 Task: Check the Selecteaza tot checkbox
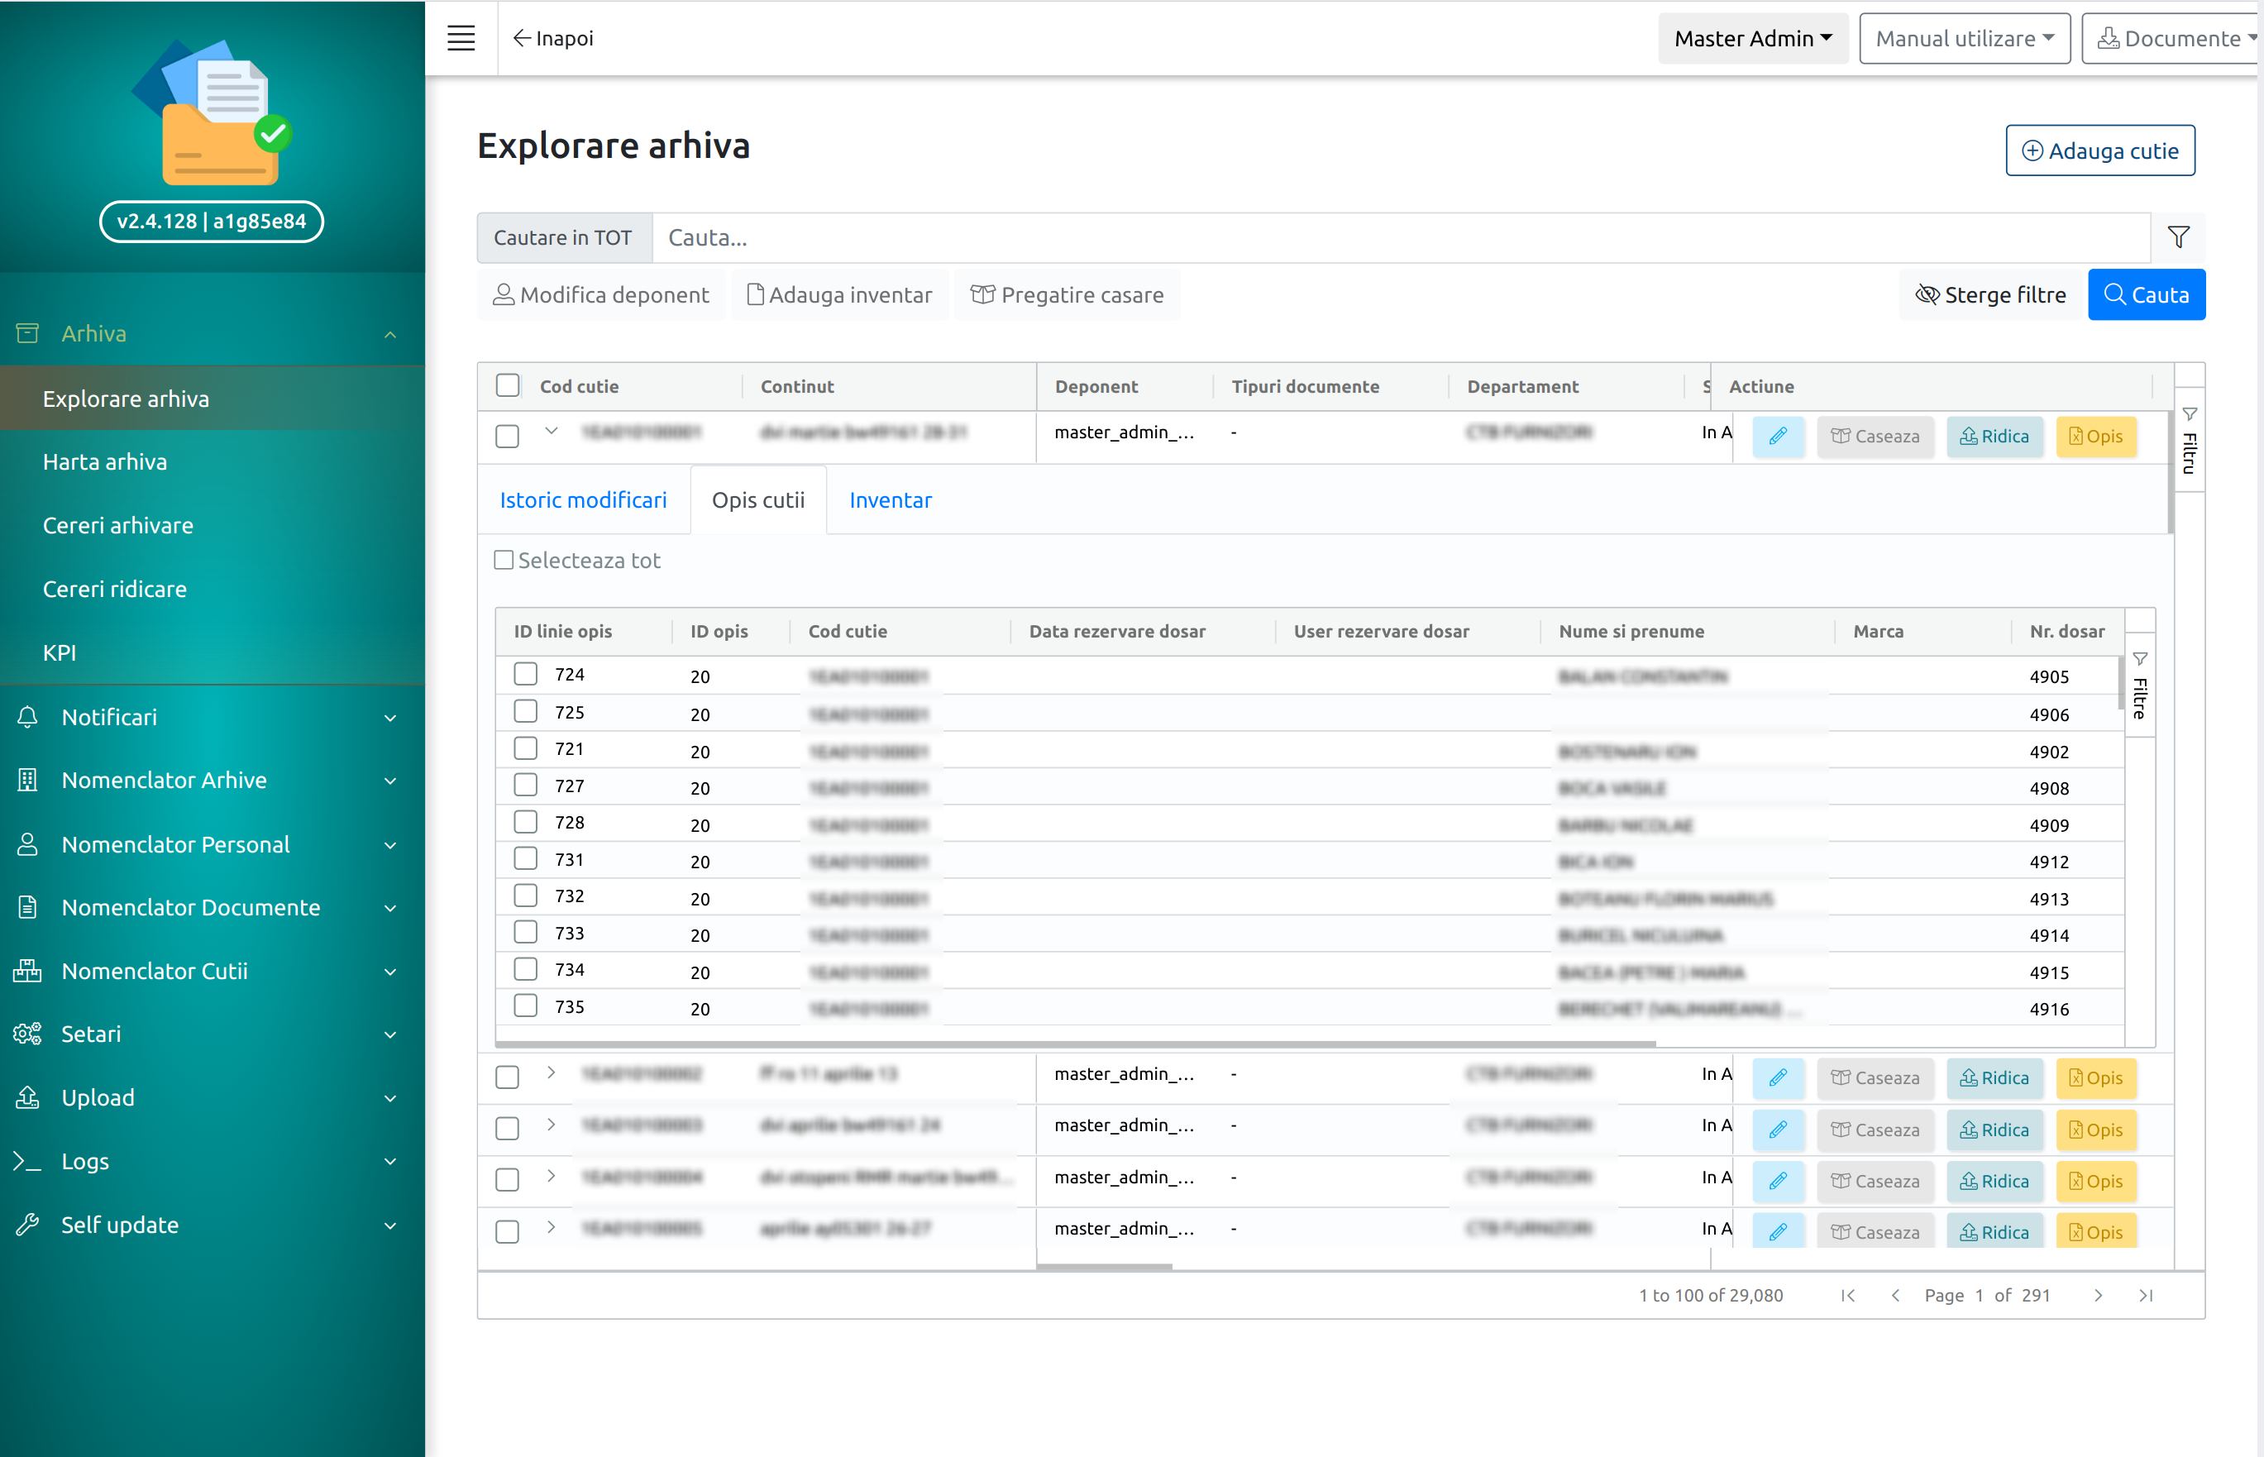504,560
